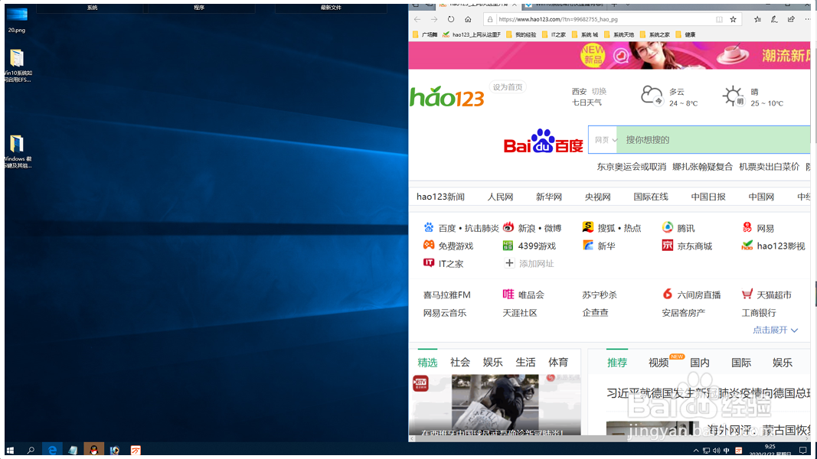This screenshot has width=817, height=459.
Task: Click the 晴 sun weather icon
Action: (733, 96)
